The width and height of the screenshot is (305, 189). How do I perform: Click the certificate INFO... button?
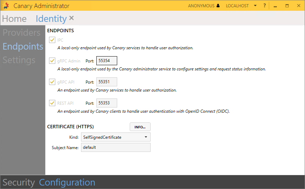pos(140,127)
